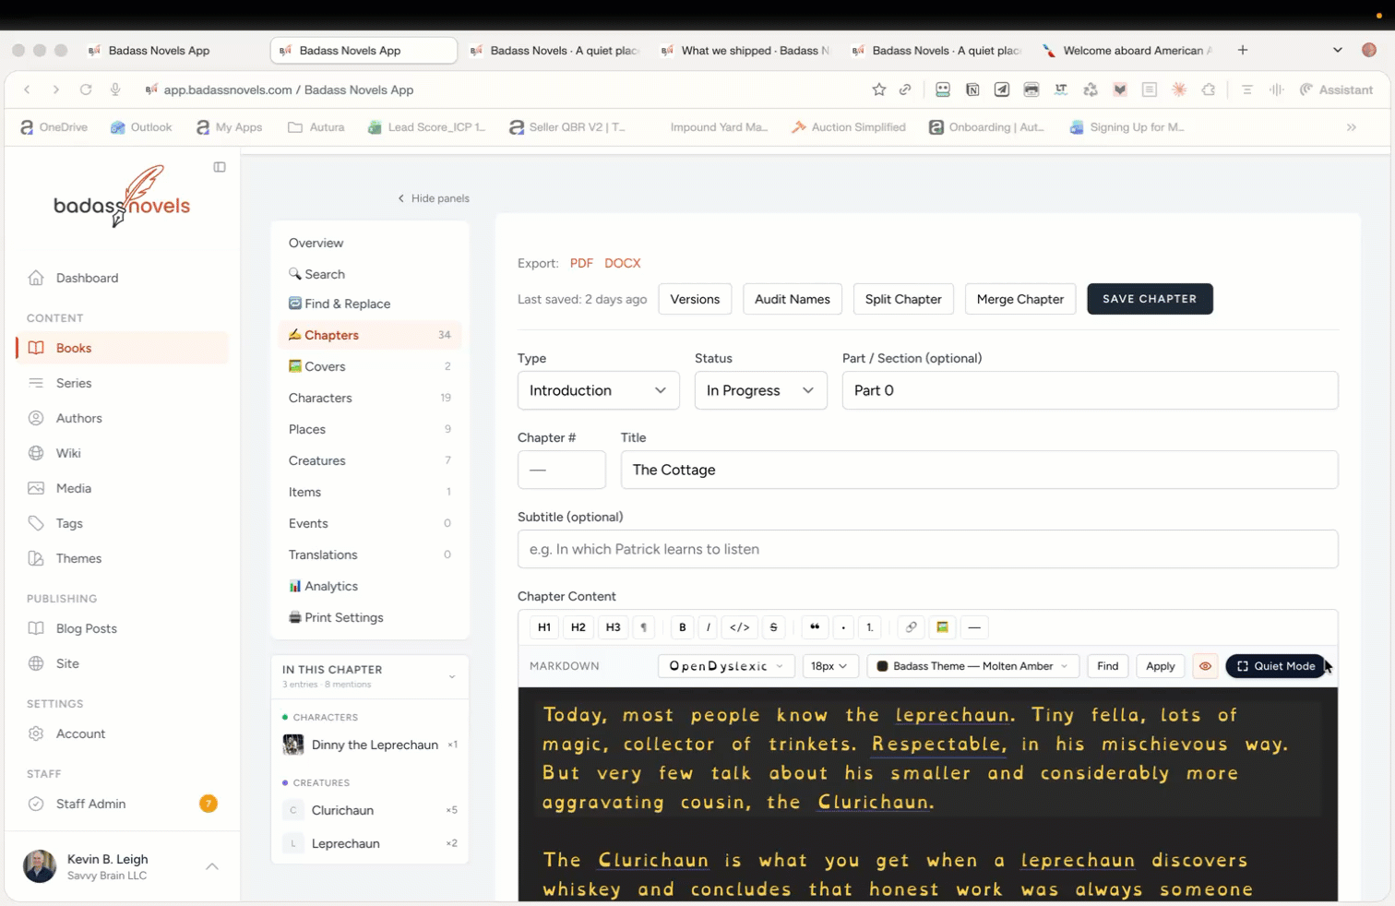Open the Badass Theme Molten Amber selector

tap(972, 666)
